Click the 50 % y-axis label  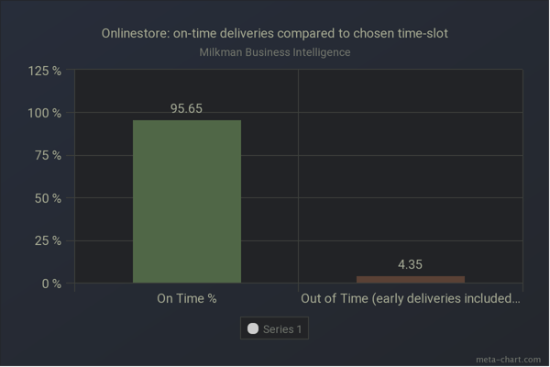[x=48, y=198]
